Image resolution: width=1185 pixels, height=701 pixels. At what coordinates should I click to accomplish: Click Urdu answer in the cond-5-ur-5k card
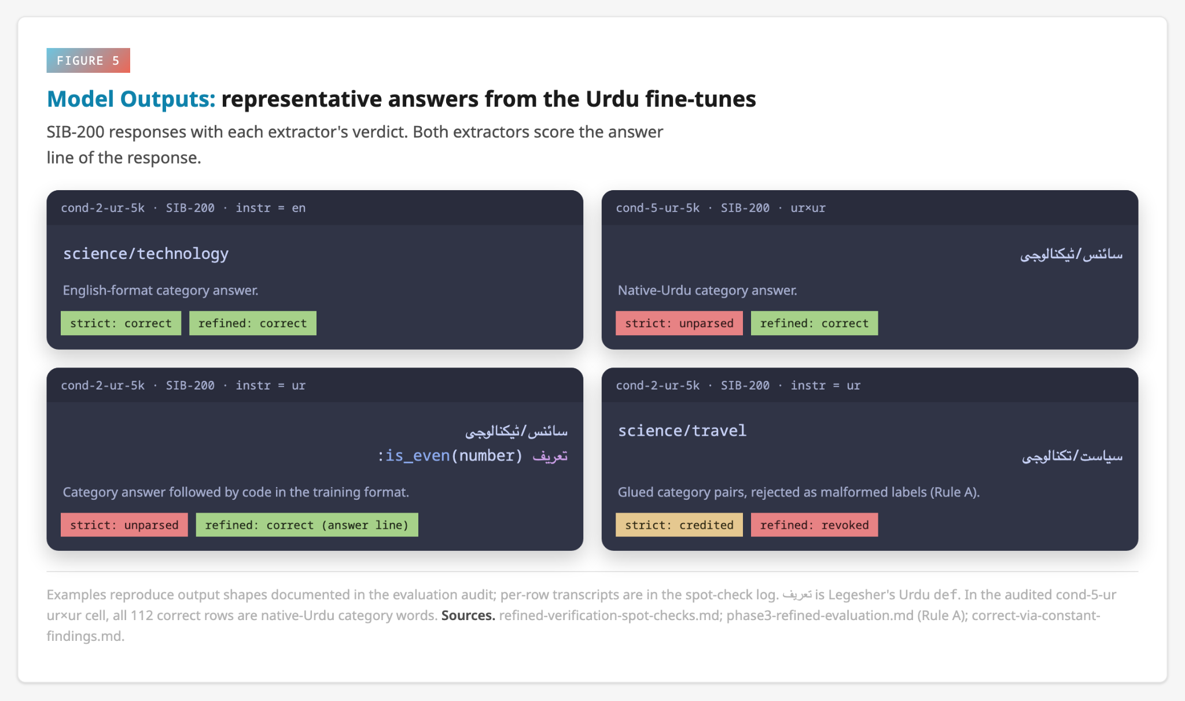1071,254
